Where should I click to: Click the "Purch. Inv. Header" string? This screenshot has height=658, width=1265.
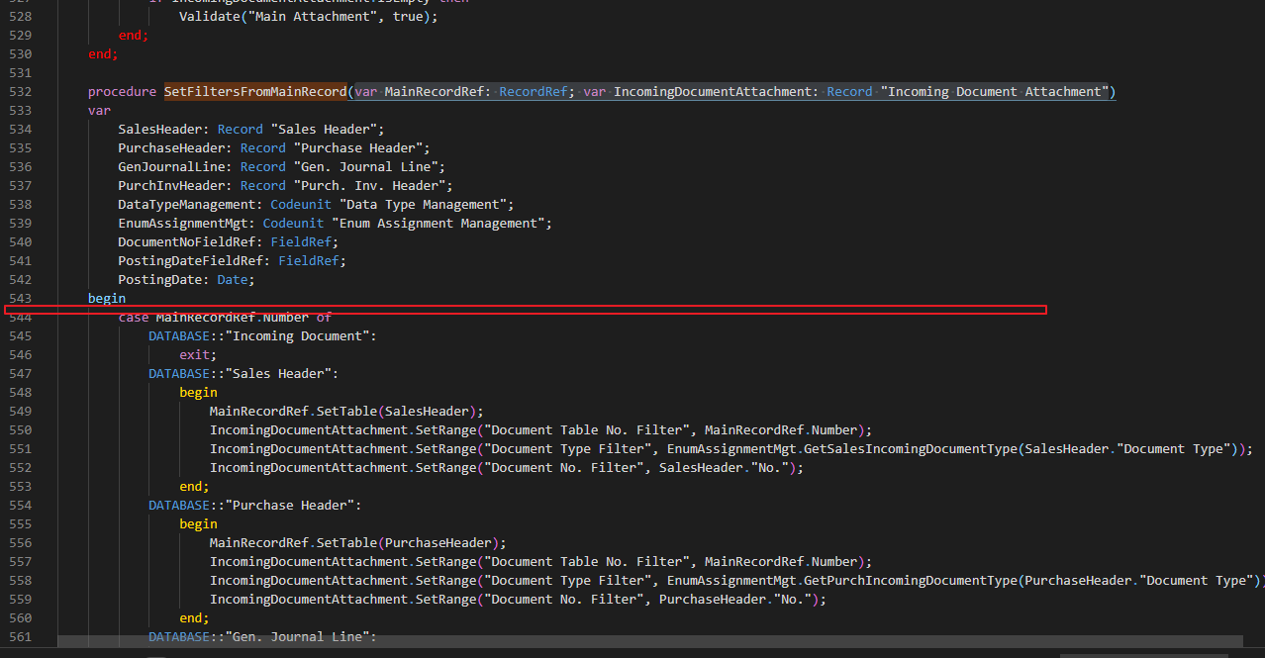(x=369, y=186)
